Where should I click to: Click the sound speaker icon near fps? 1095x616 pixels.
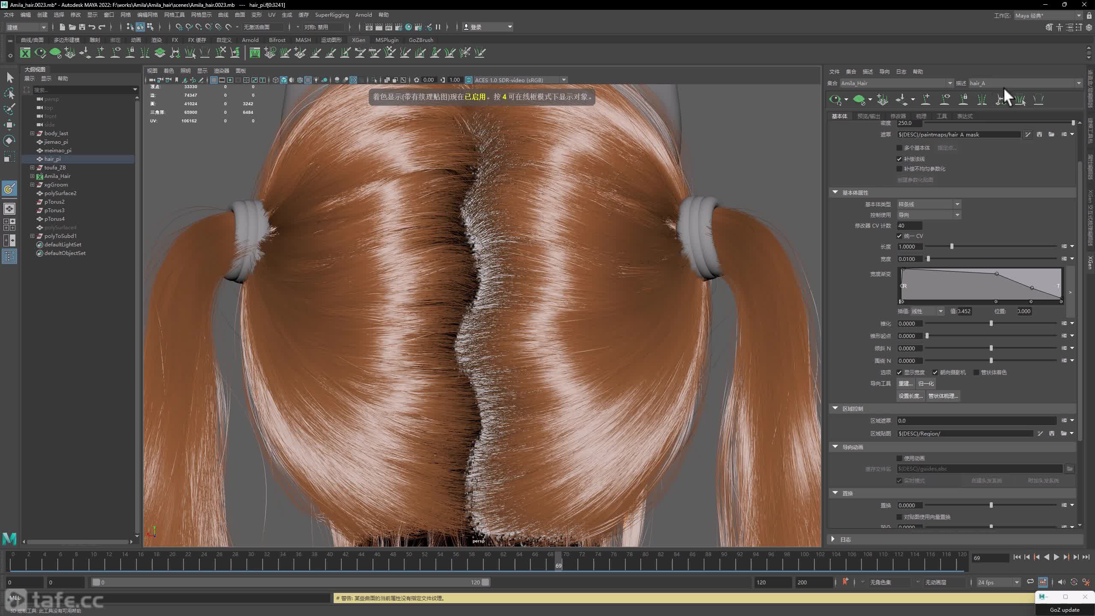1061,582
